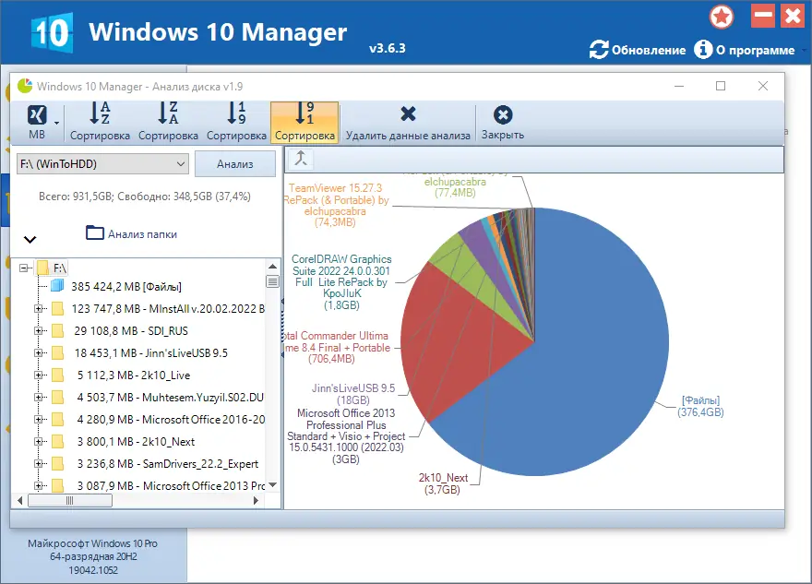The image size is (812, 584).
Task: Minimize the Анализ диска window
Action: (679, 86)
